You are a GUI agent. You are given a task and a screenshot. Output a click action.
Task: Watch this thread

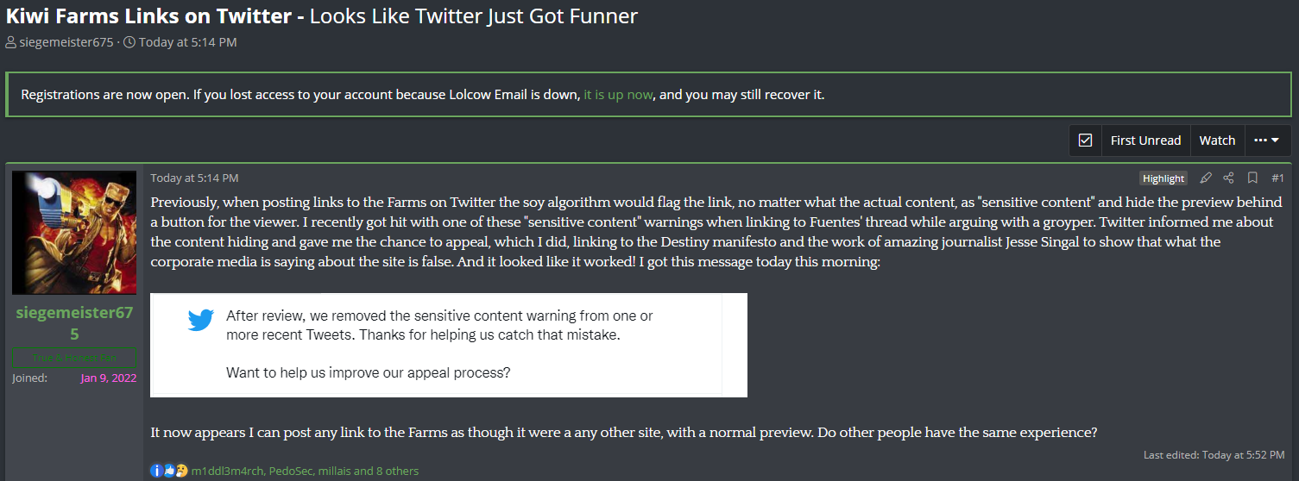point(1217,141)
